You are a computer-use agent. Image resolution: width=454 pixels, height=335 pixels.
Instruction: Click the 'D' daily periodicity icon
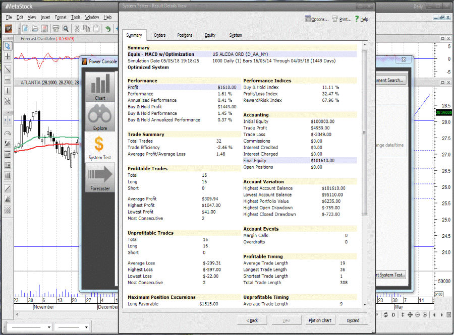pos(393,315)
